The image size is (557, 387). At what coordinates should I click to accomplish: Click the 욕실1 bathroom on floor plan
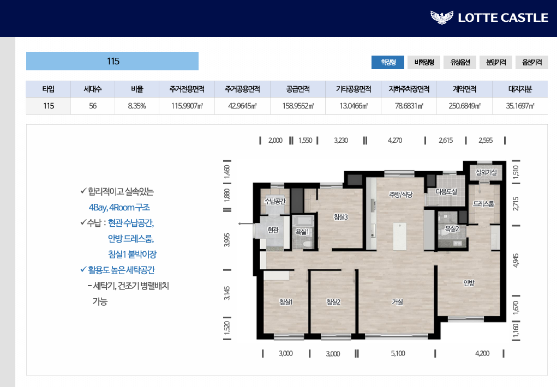pos(302,232)
